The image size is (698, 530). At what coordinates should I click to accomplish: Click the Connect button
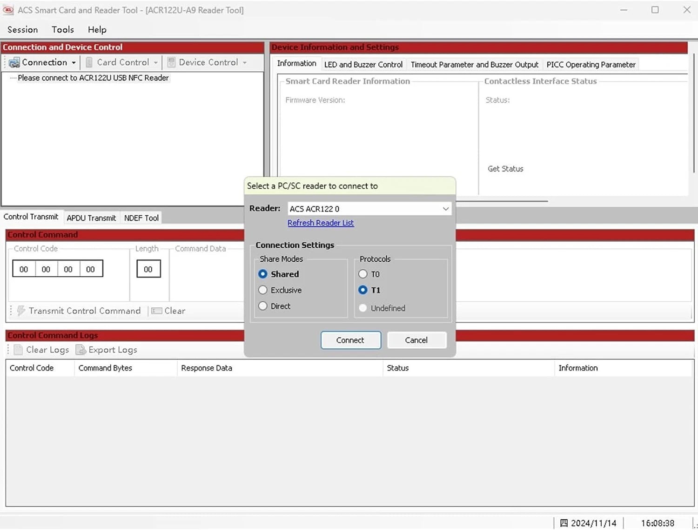pos(351,340)
